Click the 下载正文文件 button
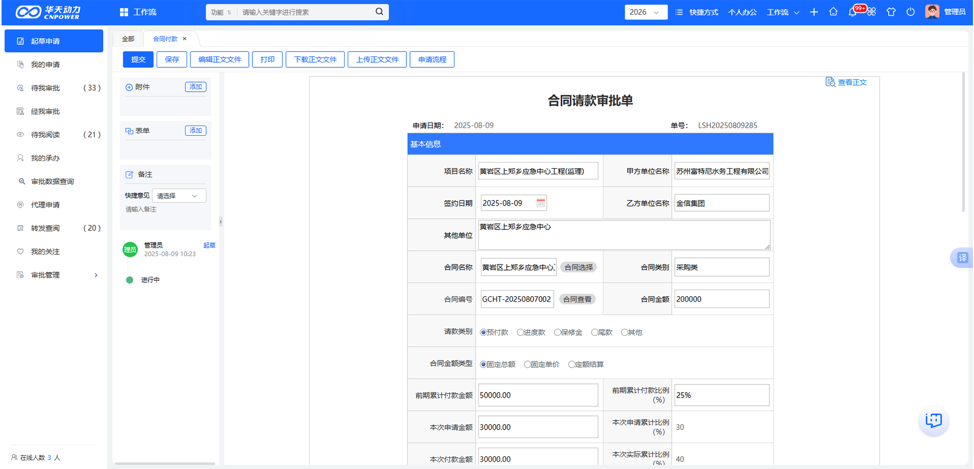974x469 pixels. pyautogui.click(x=315, y=60)
